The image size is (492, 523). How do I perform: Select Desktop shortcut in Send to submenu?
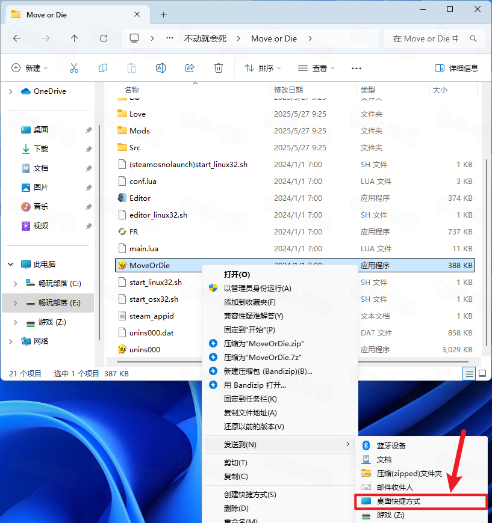(421, 501)
